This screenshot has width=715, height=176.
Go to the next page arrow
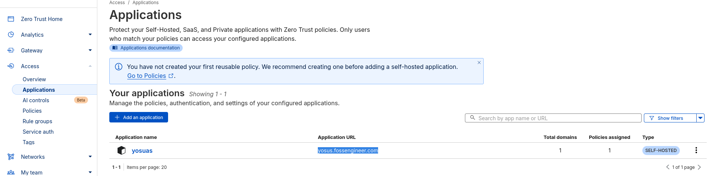(x=699, y=167)
